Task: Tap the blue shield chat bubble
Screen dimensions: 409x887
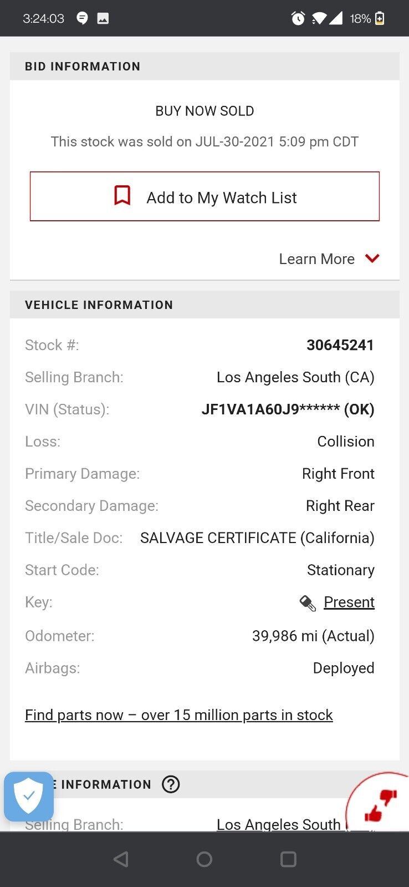Action: tap(28, 797)
